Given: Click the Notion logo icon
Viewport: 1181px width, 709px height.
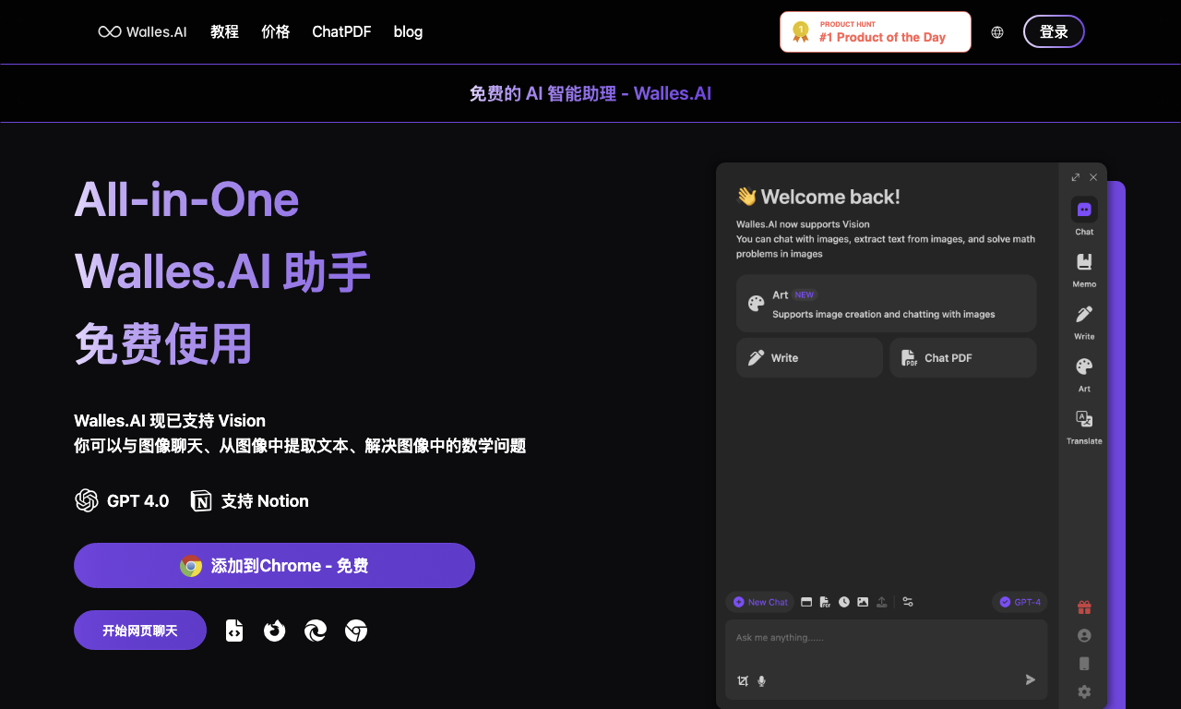Looking at the screenshot, I should click(201, 500).
